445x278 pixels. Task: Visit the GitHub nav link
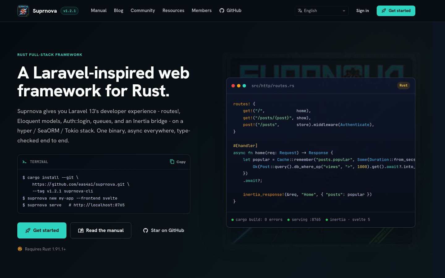[231, 11]
